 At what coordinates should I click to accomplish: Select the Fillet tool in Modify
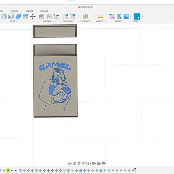tap(3, 17)
